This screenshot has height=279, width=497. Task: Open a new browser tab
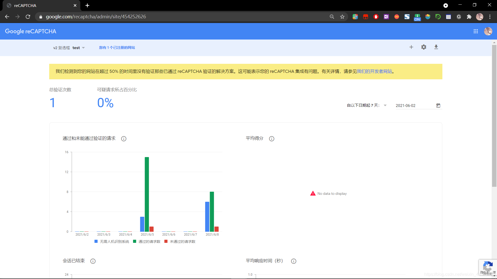87,5
